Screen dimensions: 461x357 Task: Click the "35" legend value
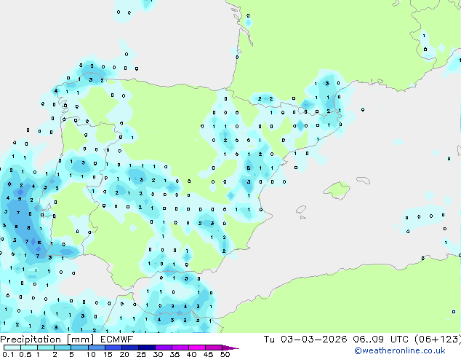(175, 354)
